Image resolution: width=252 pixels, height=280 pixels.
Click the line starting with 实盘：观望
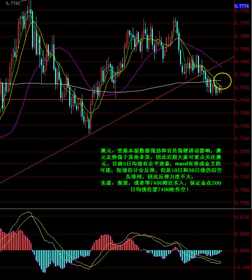click(161, 183)
